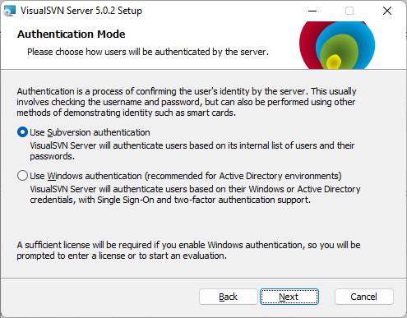Click the VisualSVN installer icon in title bar
Viewport: 407px width, 318px height.
pyautogui.click(x=9, y=11)
